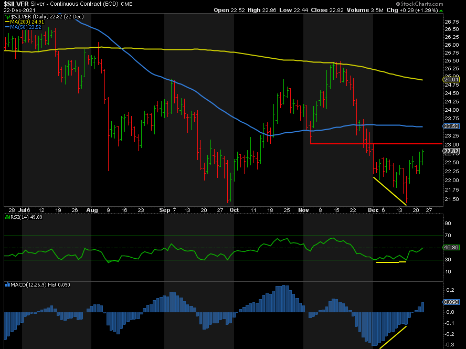Select the 0.090 MACD value tag on axis

pos(451,302)
